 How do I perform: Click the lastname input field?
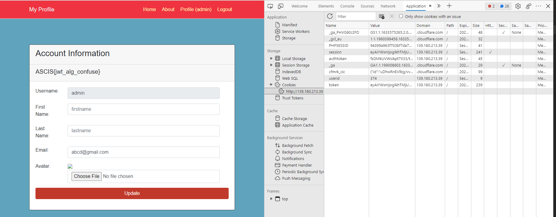(144, 131)
